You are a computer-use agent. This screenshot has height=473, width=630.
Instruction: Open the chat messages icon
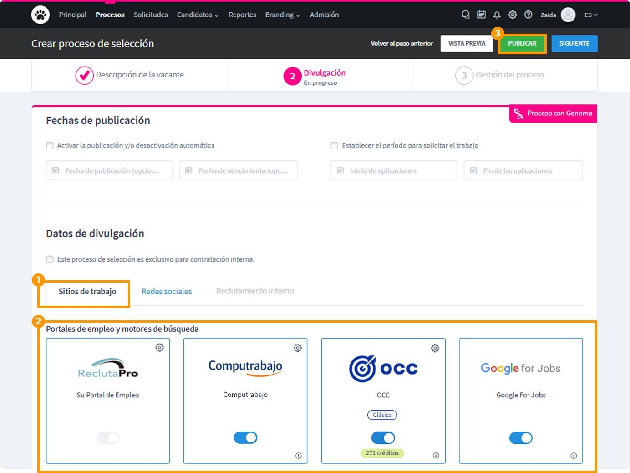[x=465, y=15]
